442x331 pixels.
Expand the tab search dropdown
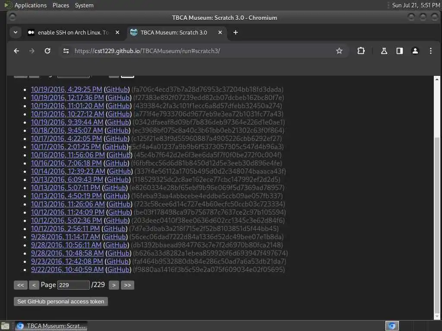click(x=16, y=33)
